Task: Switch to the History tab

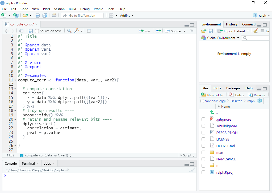Action: (x=231, y=24)
